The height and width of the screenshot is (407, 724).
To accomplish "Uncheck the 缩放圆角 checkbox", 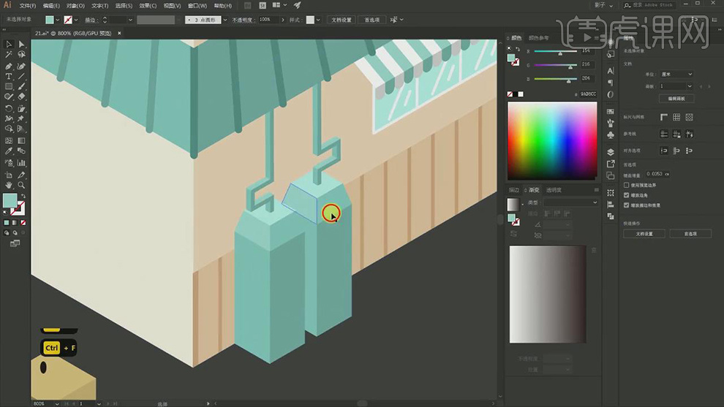I will (626, 196).
